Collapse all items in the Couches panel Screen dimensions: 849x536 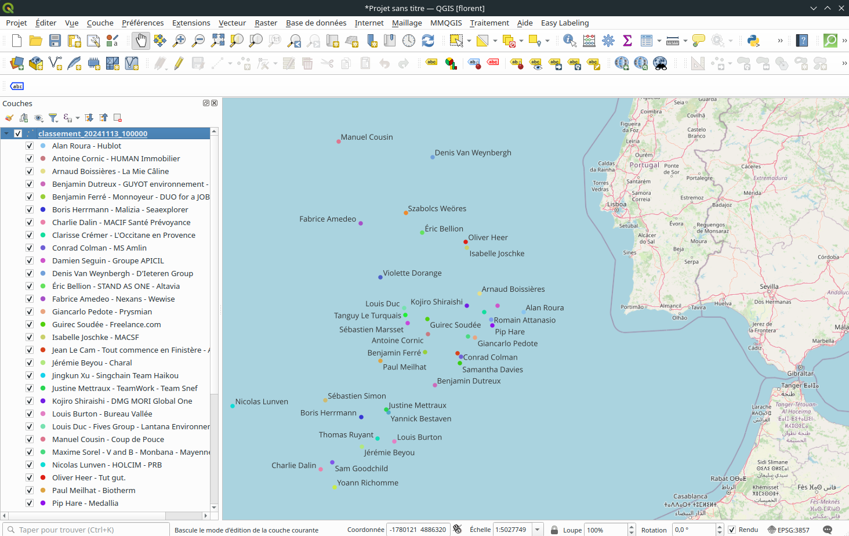tap(103, 118)
